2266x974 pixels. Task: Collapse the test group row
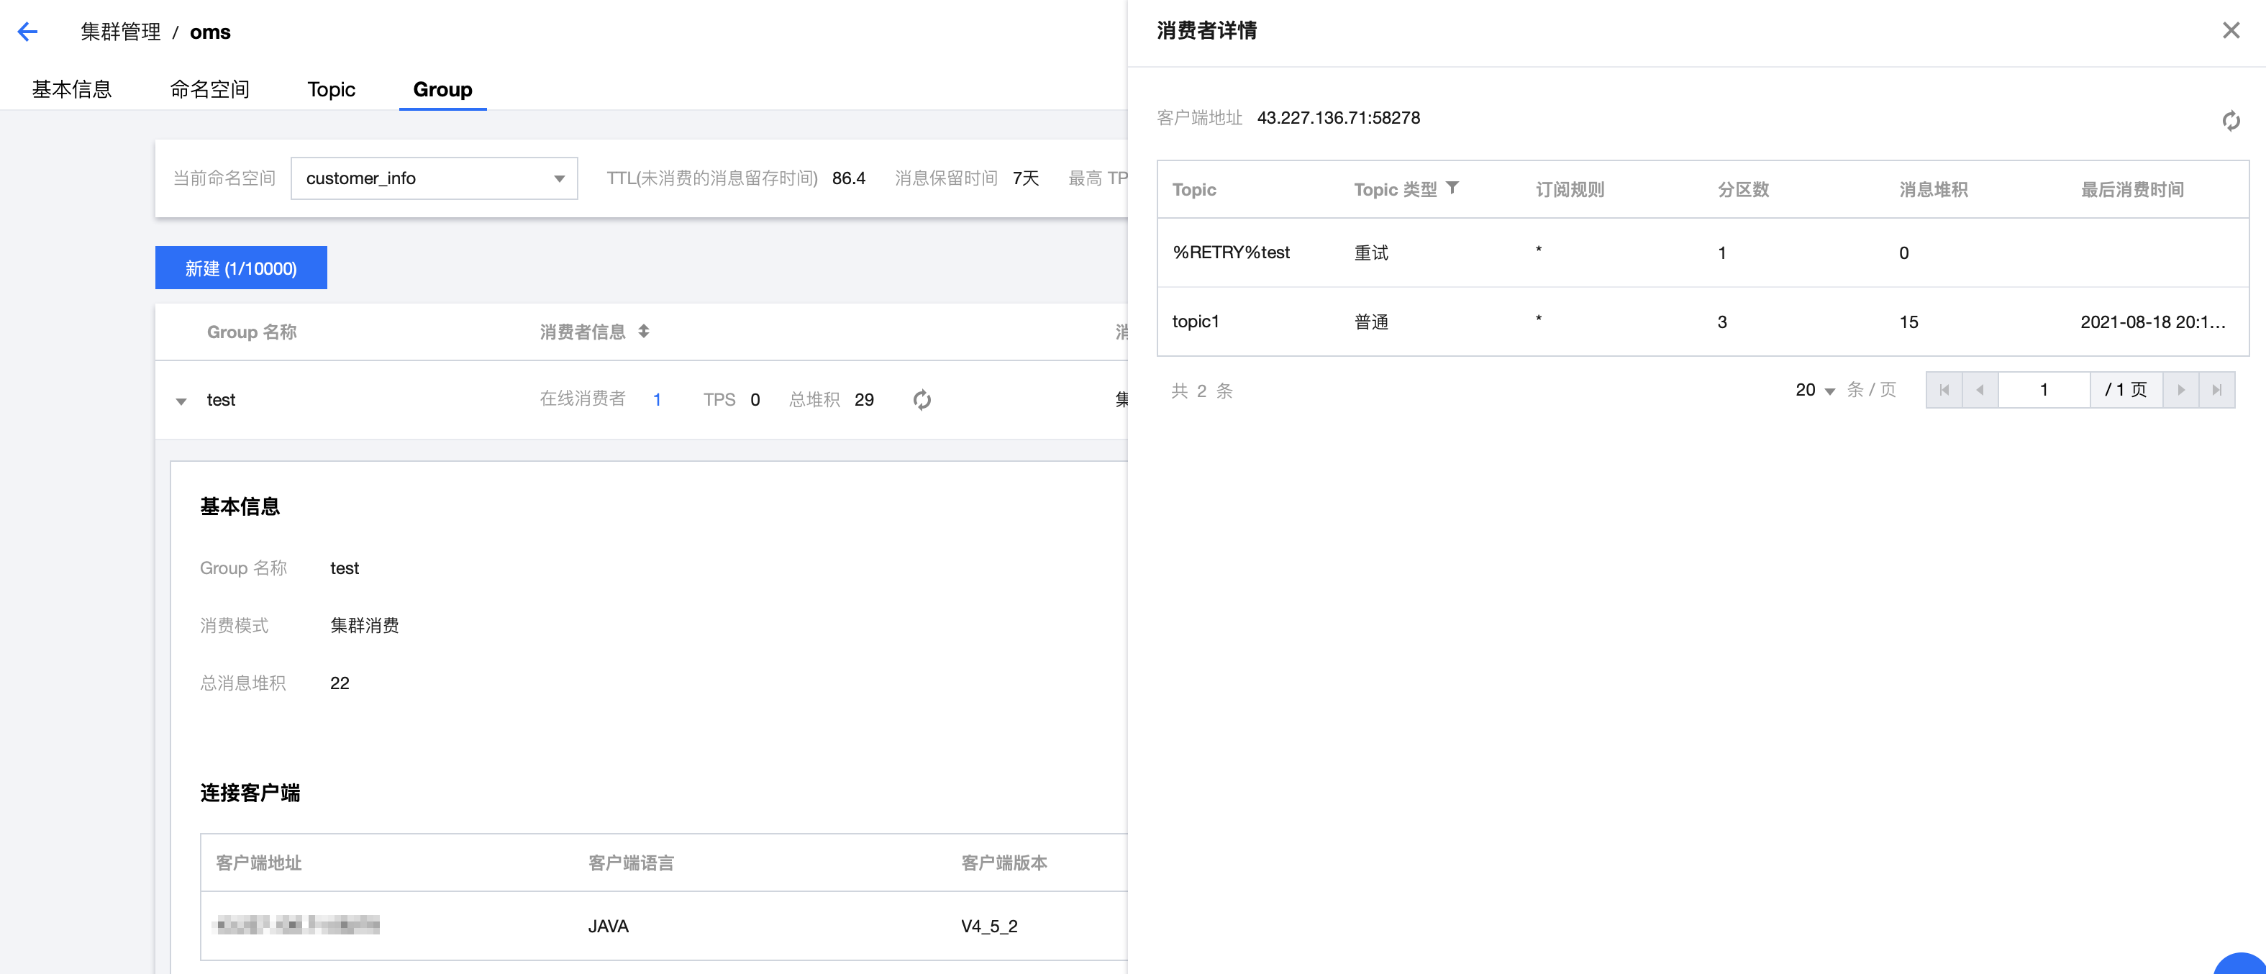tap(181, 401)
